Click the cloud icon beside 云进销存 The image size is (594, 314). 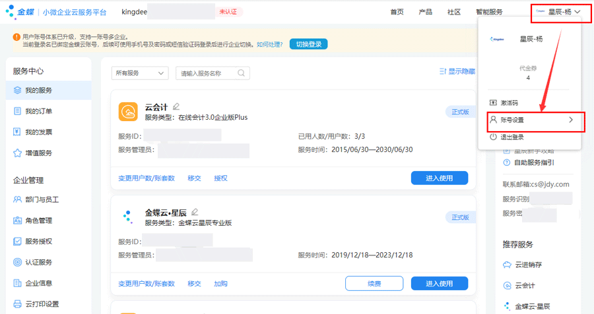click(507, 265)
